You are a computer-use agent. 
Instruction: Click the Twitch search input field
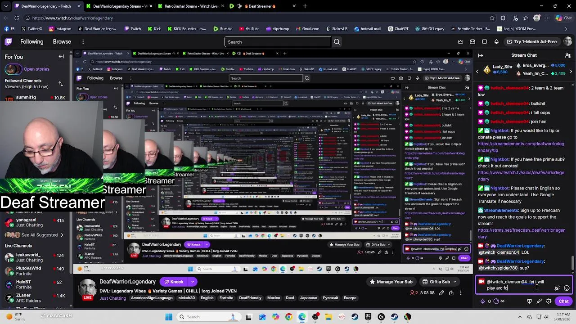tap(278, 42)
